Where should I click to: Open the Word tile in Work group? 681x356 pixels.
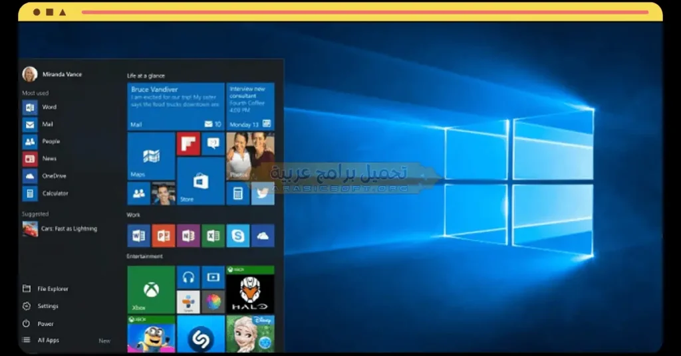[138, 236]
